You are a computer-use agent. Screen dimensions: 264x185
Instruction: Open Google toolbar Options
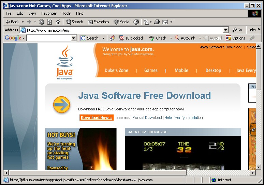click(x=235, y=38)
